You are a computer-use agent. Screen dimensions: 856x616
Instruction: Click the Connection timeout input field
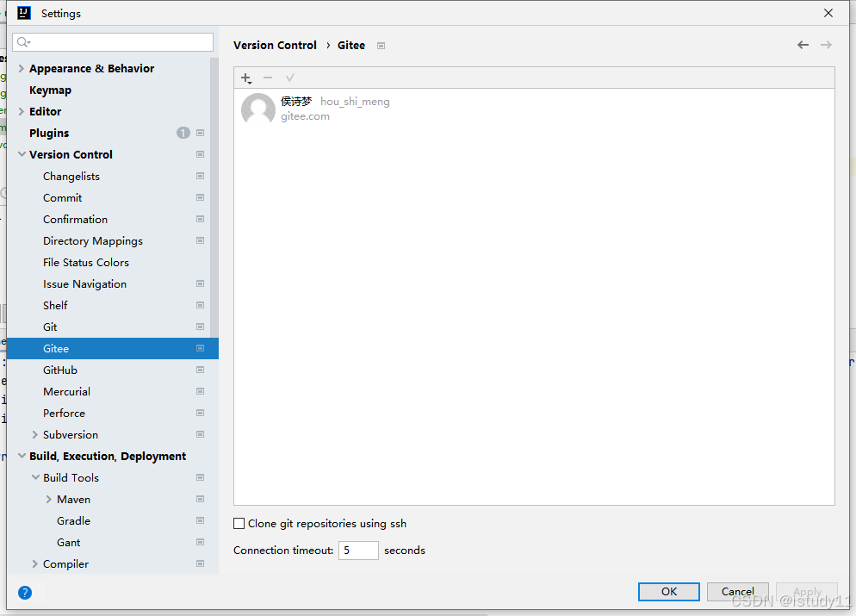coord(358,550)
